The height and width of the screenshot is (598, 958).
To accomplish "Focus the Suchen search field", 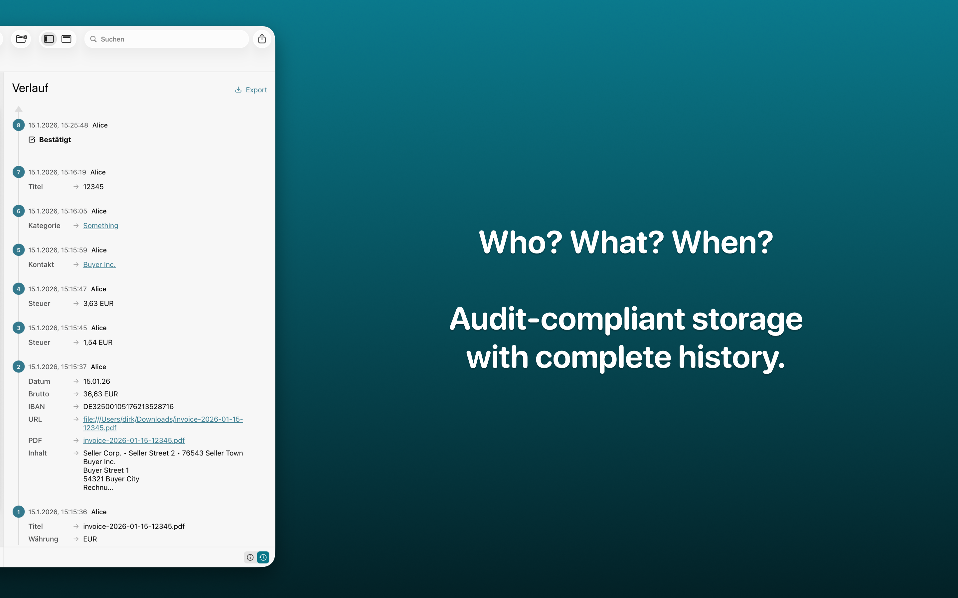I will click(x=170, y=39).
